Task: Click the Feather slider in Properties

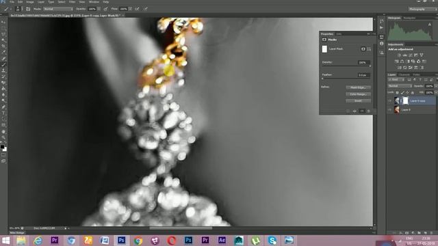Action: click(346, 79)
